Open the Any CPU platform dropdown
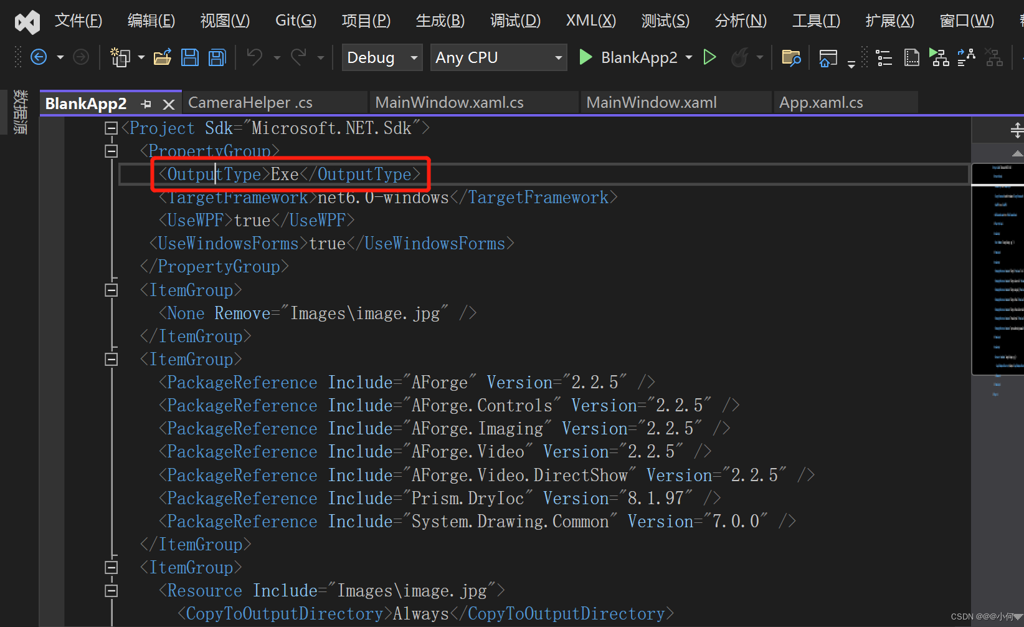The image size is (1024, 627). (498, 57)
